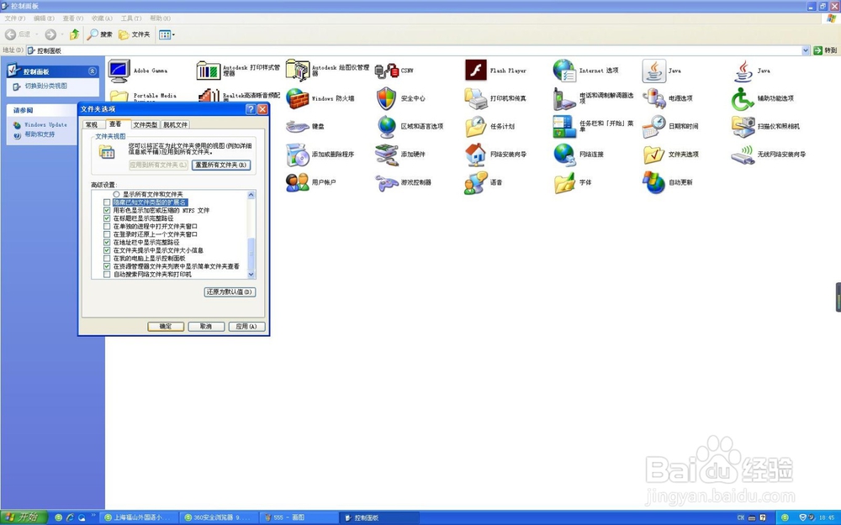Uncheck 在标题栏显示完整路径 checkbox
This screenshot has width=841, height=525.
(107, 218)
